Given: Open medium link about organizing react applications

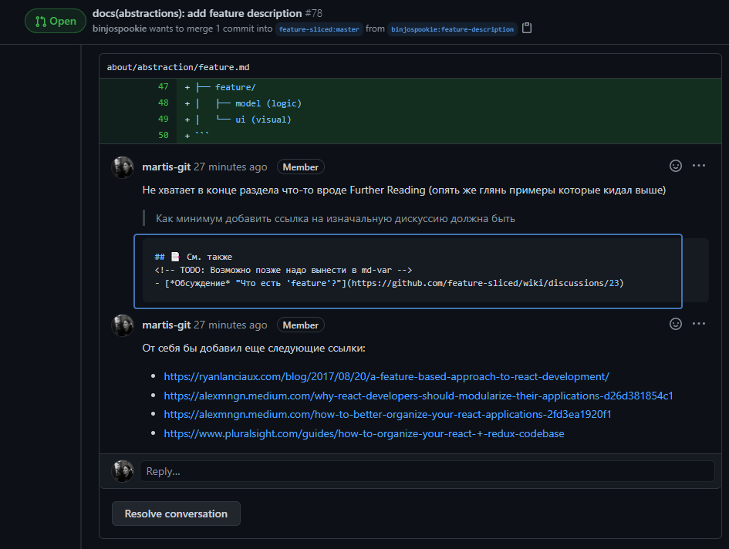Looking at the screenshot, I should pos(388,414).
